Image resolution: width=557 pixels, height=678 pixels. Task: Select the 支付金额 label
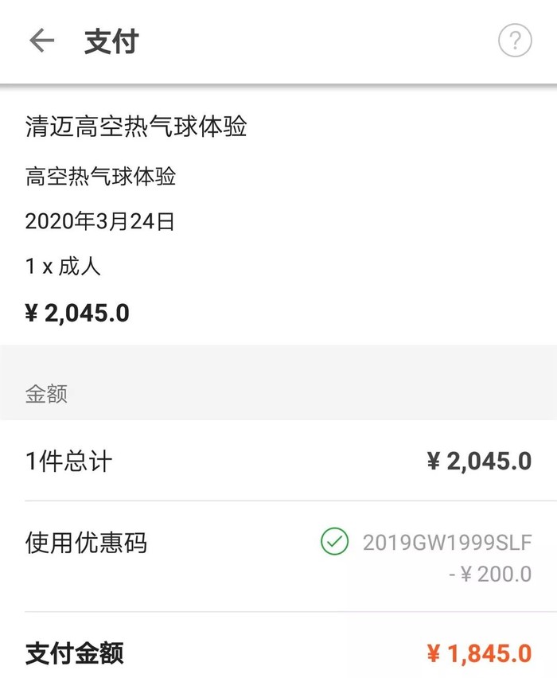[x=74, y=654]
